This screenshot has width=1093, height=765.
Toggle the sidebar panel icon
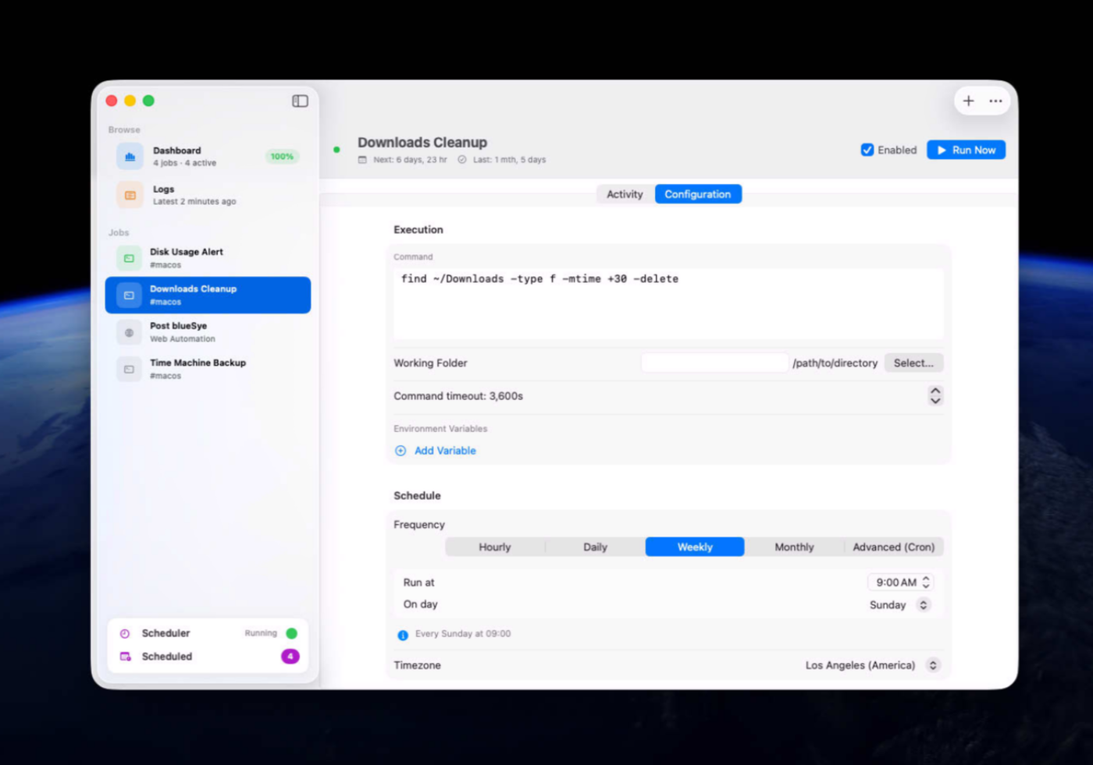click(300, 101)
